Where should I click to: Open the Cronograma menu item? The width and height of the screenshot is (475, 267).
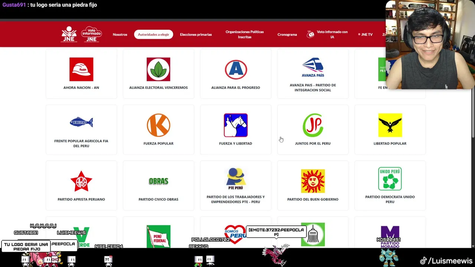pos(287,34)
